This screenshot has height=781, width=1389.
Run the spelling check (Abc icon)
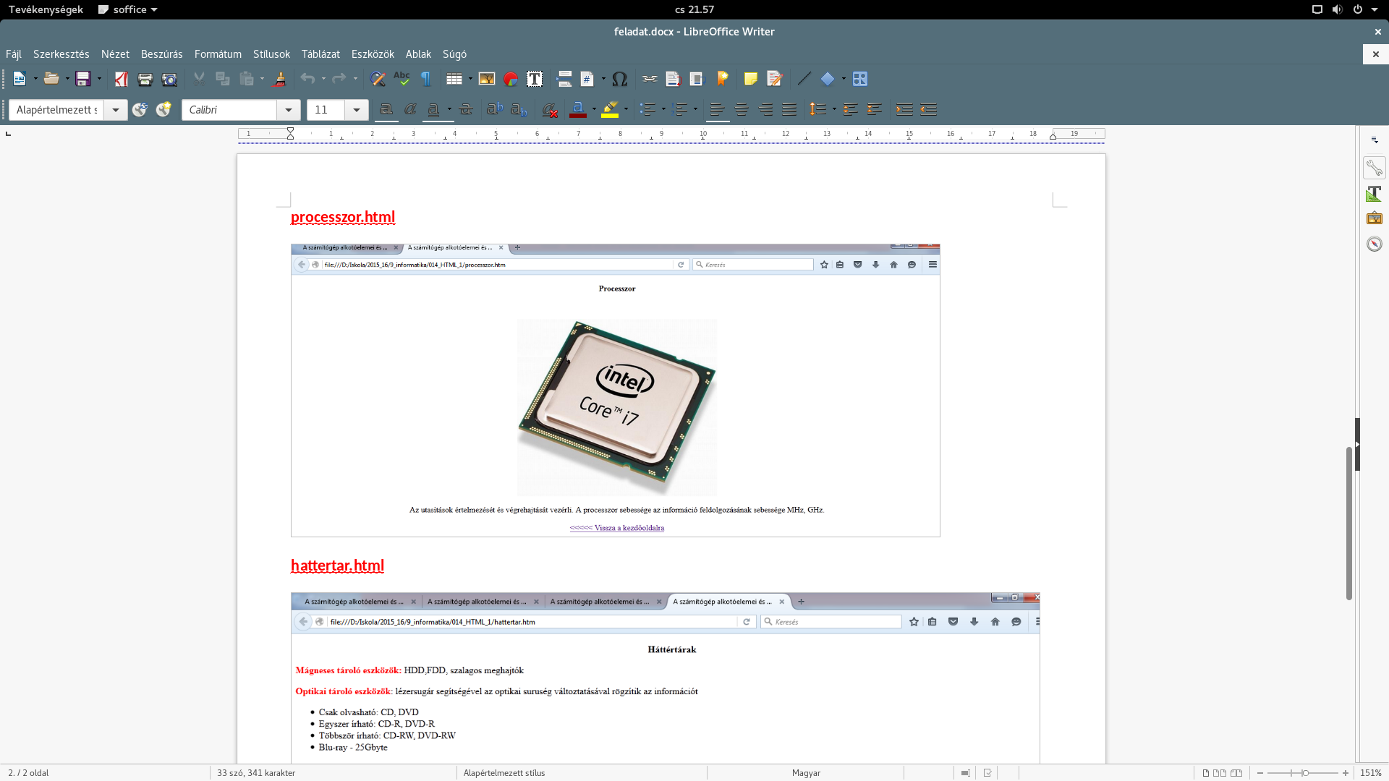[x=402, y=79]
